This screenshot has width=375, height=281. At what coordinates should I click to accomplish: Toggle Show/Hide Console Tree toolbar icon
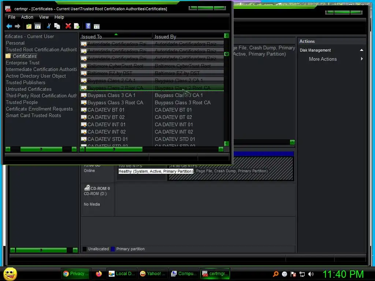(x=38, y=26)
